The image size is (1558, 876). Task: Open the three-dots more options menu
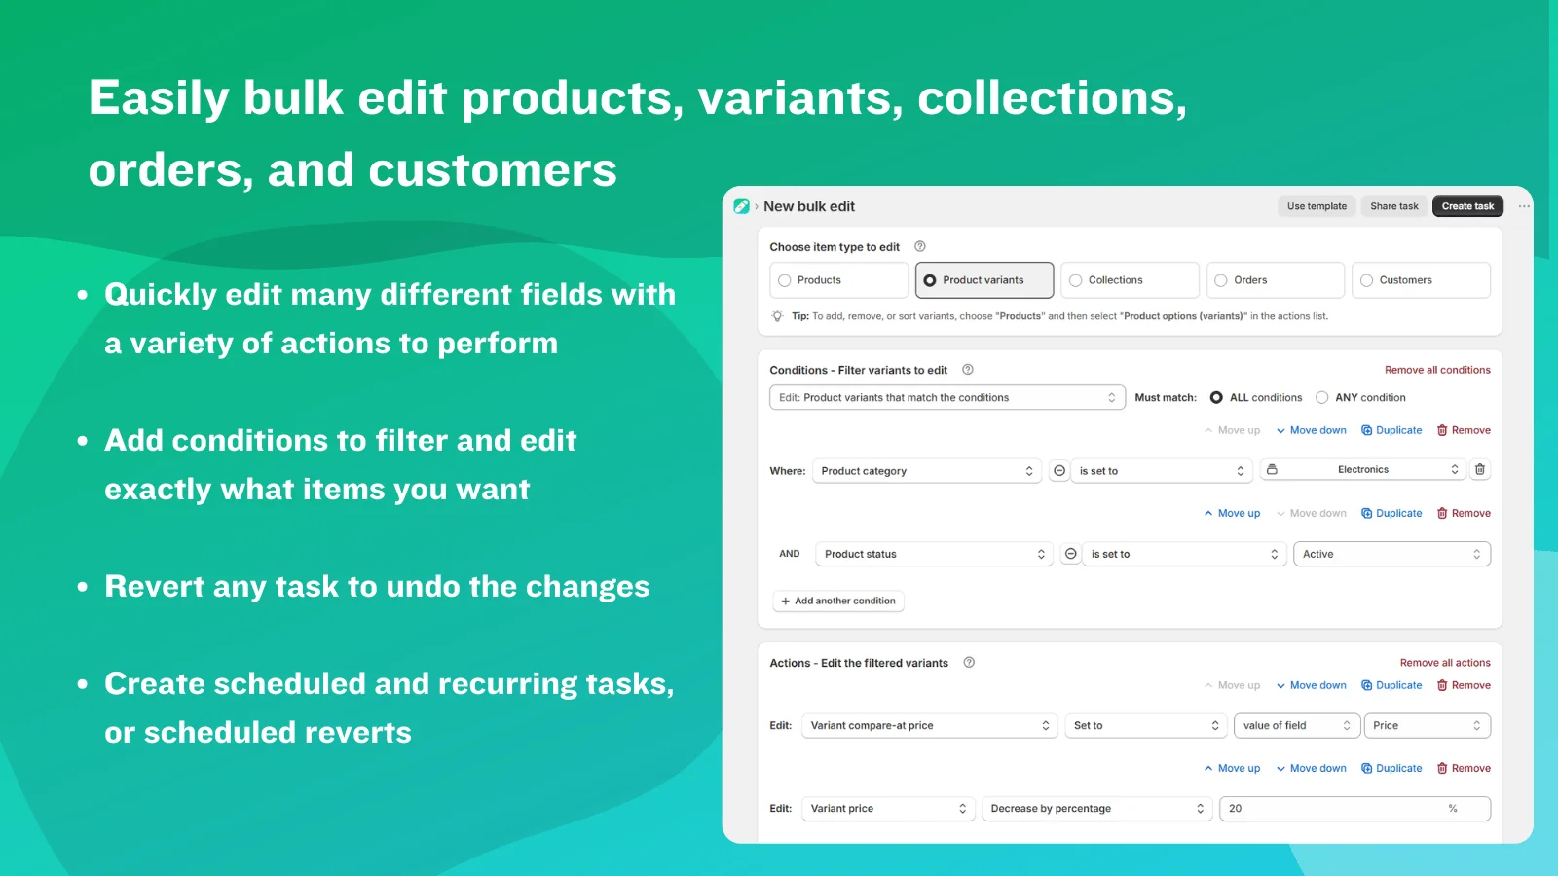click(1524, 206)
